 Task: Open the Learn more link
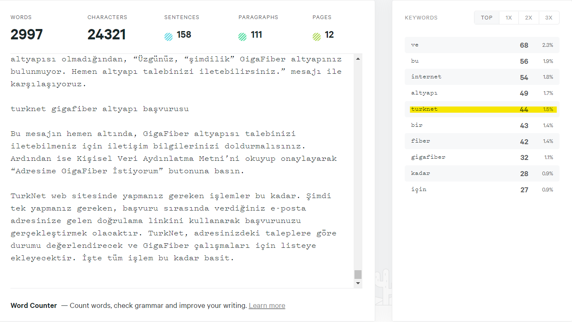coord(267,306)
